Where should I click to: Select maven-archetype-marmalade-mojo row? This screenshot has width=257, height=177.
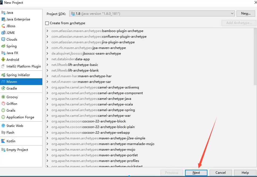click(150, 144)
